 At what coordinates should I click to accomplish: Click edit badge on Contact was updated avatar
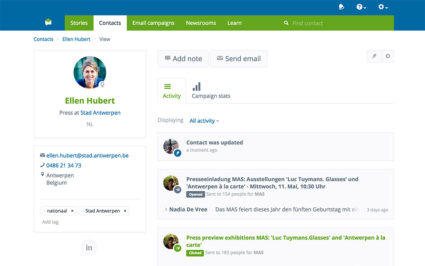point(178,153)
